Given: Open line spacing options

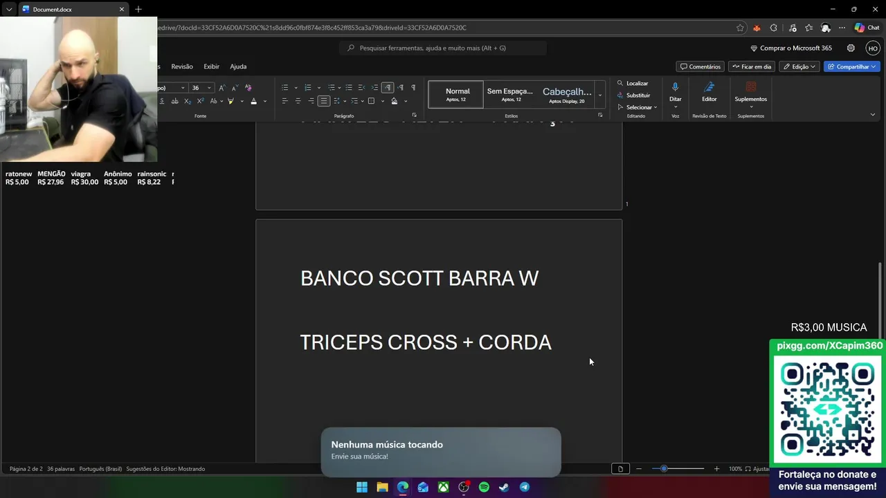Looking at the screenshot, I should point(336,101).
